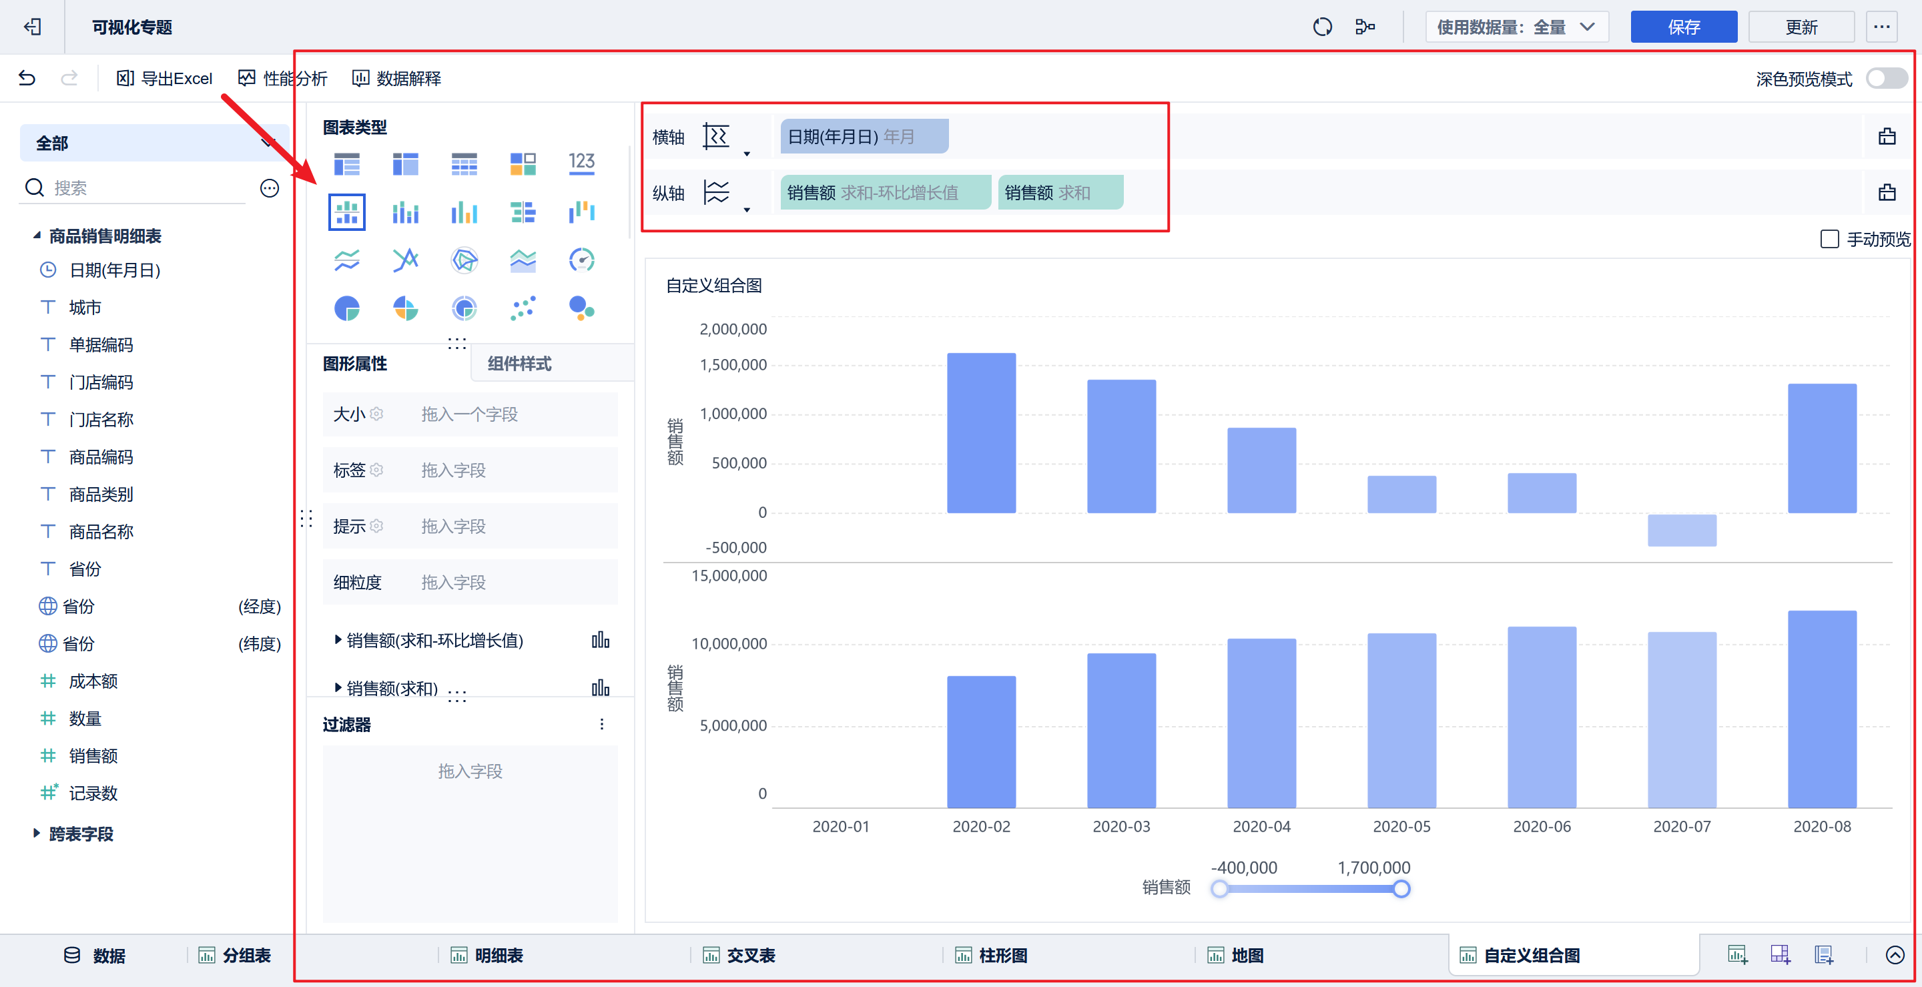1922x987 pixels.
Task: Collapse the 商品销售明细表 field tree
Action: tap(37, 236)
